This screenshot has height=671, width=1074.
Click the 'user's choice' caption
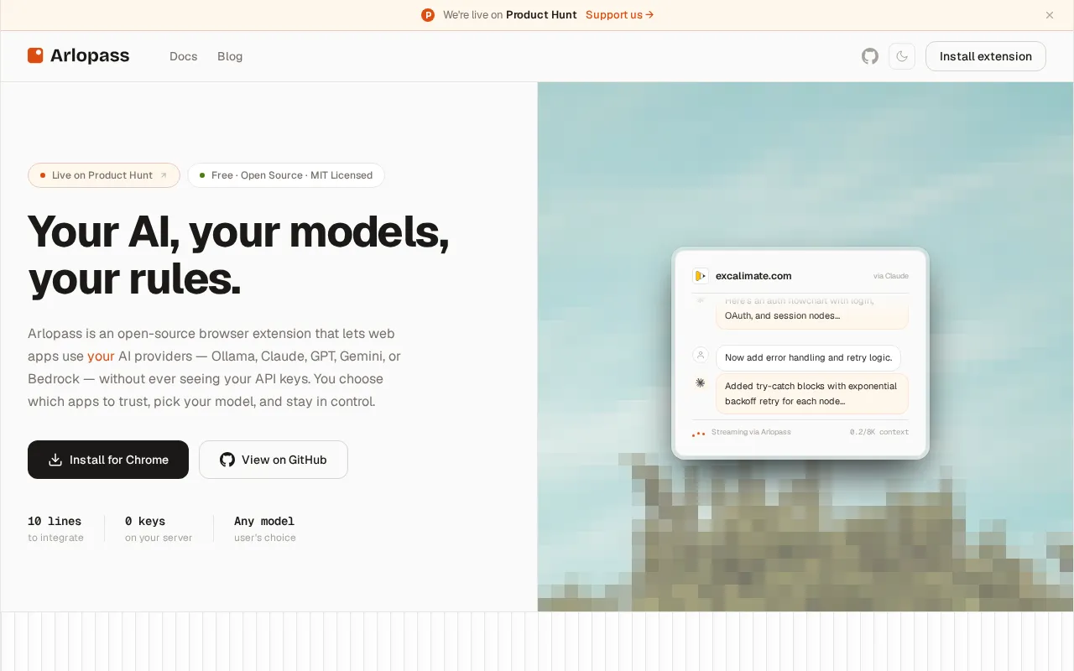pyautogui.click(x=265, y=538)
